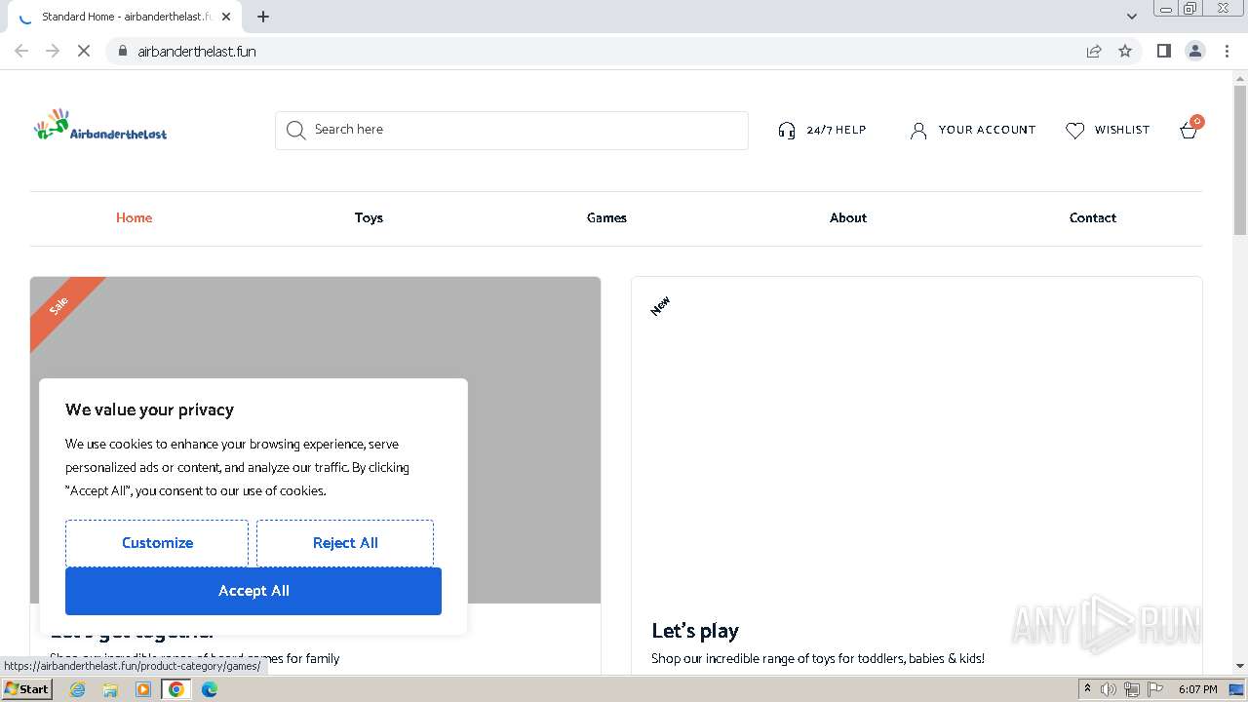
Task: Click the Customize cookies button
Action: 157,543
